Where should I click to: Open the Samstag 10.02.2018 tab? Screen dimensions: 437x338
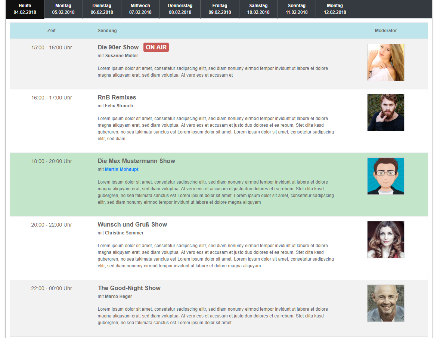tap(258, 9)
